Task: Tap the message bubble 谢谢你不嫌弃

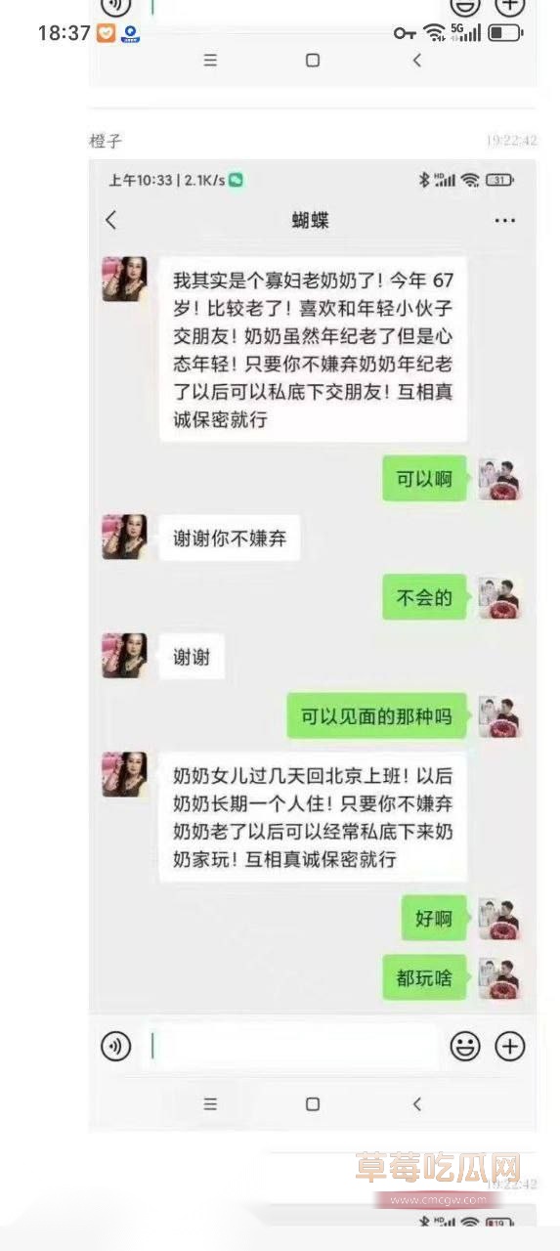Action: pos(230,538)
